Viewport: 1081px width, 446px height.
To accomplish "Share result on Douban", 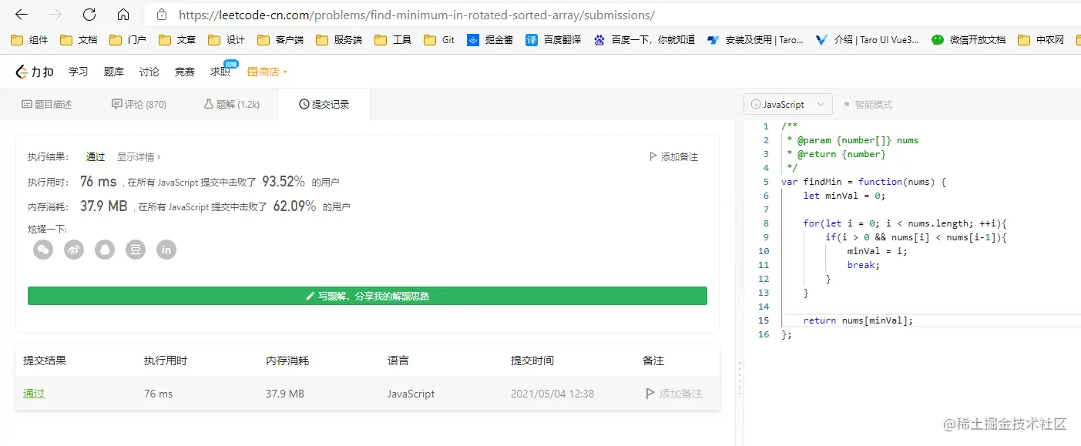I will [136, 250].
